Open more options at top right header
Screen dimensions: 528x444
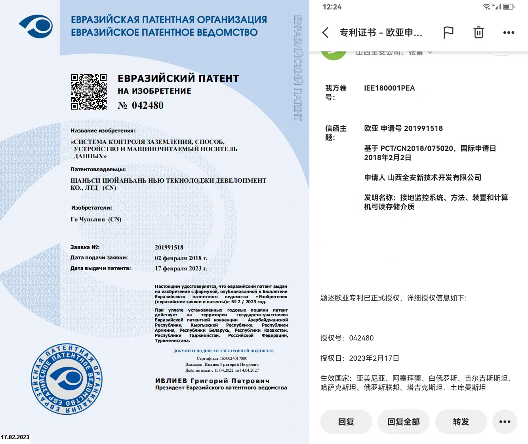click(x=509, y=32)
